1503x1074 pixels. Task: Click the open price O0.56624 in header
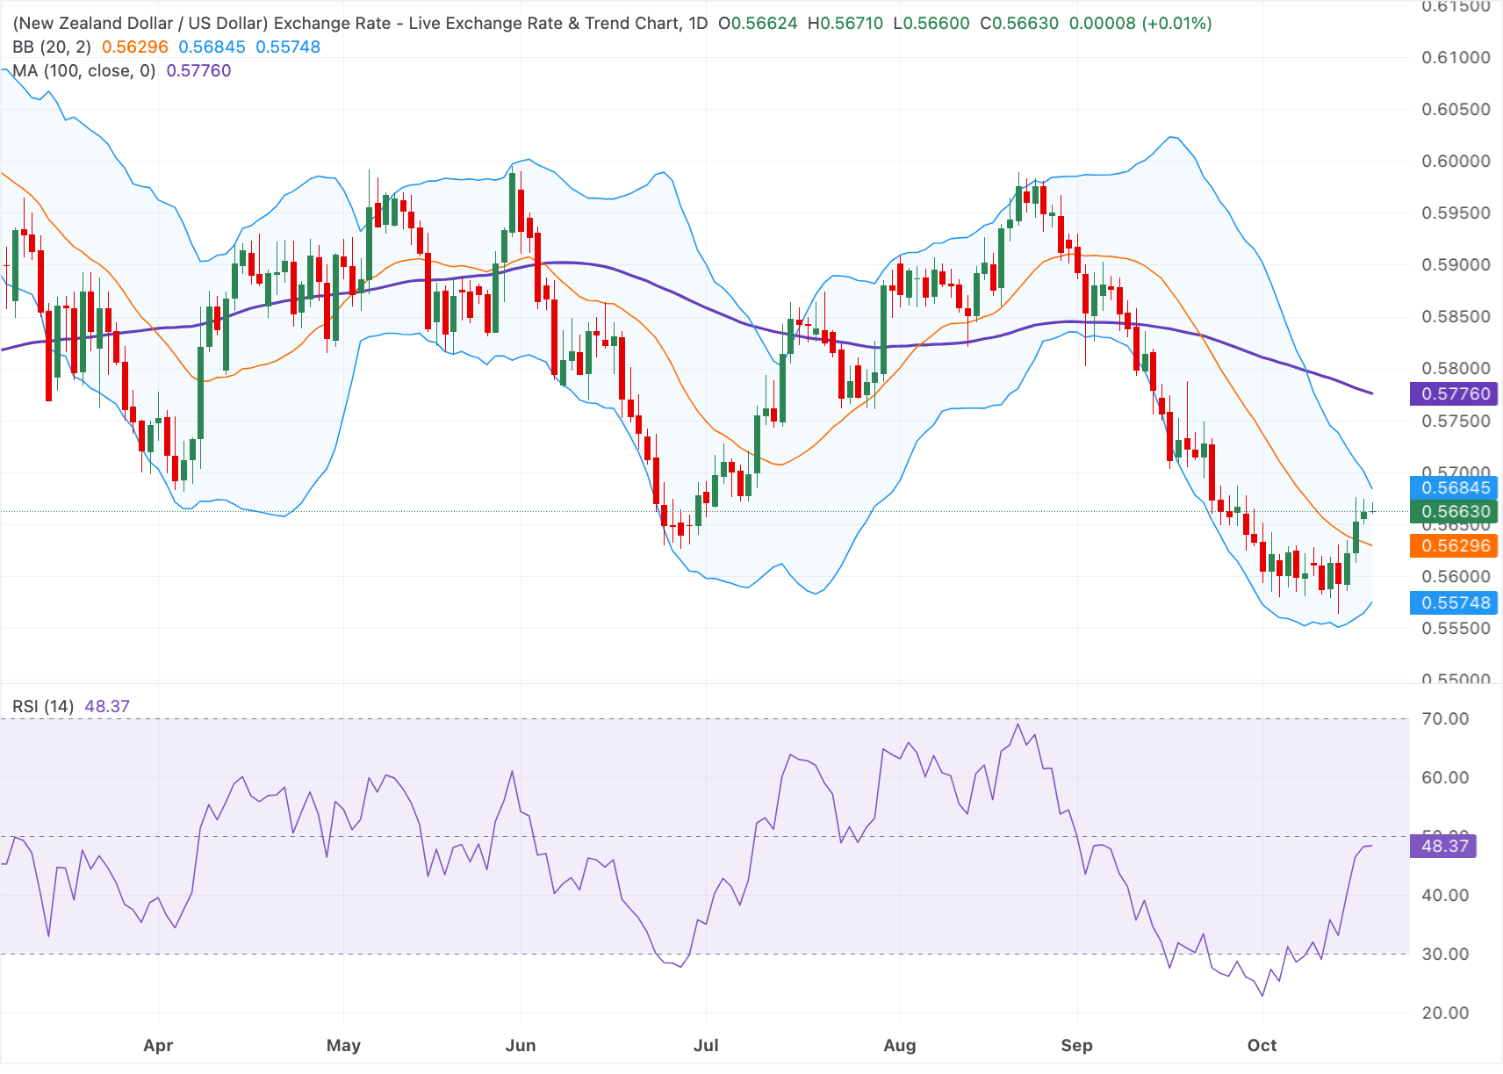[758, 23]
